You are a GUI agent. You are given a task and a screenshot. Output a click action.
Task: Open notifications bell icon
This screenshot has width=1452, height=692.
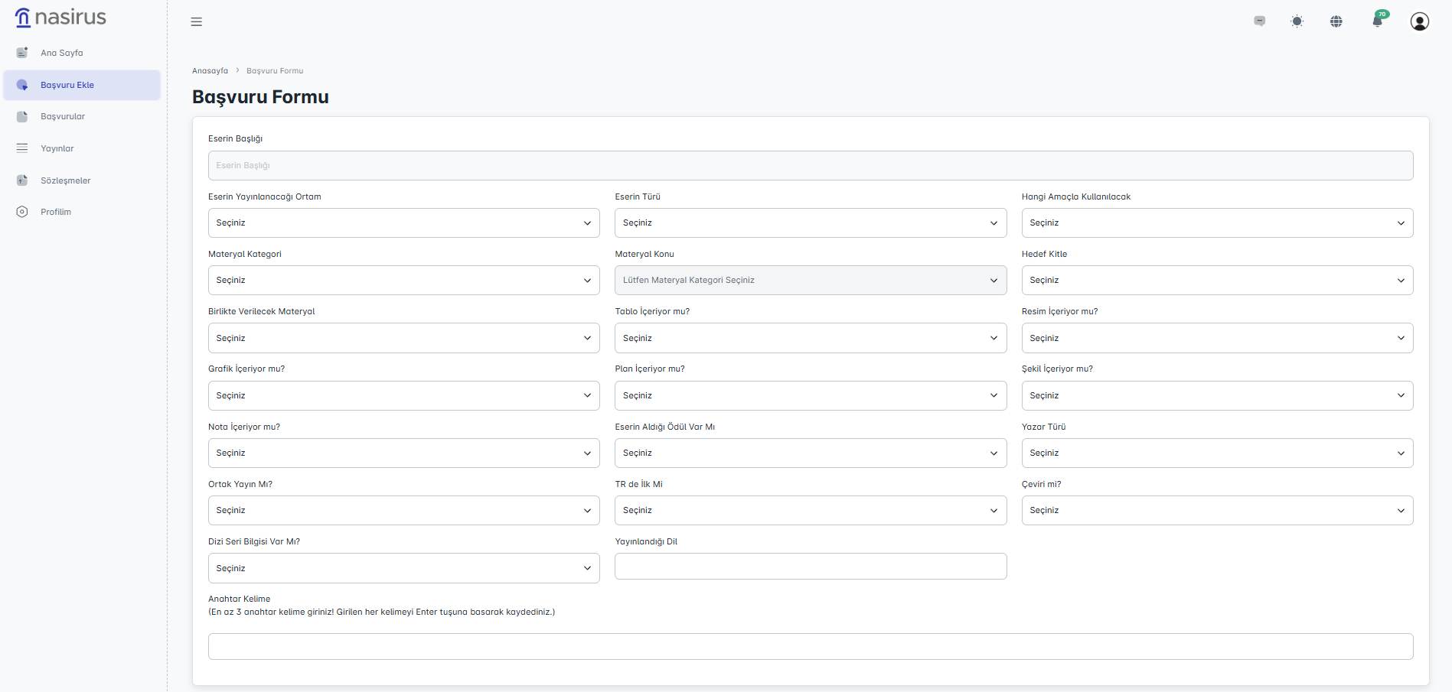(x=1378, y=21)
